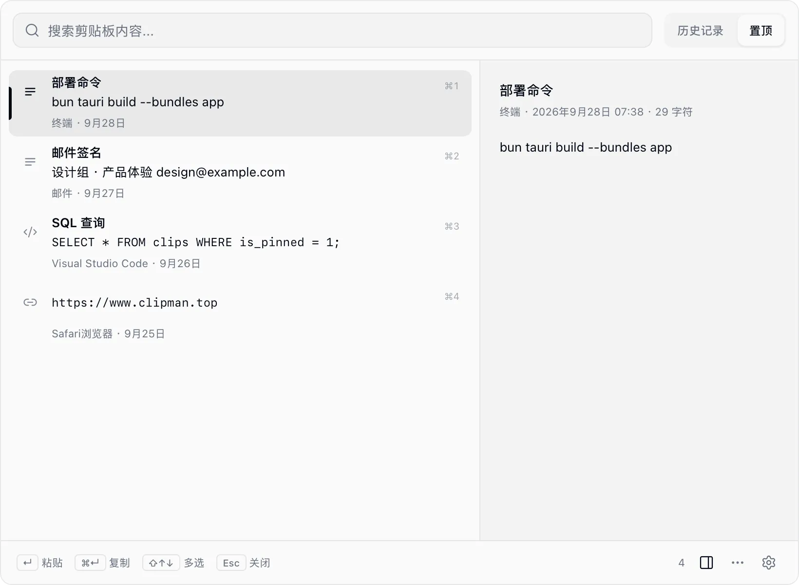Click the preview pane title 部署命令
The image size is (799, 585).
(x=526, y=91)
